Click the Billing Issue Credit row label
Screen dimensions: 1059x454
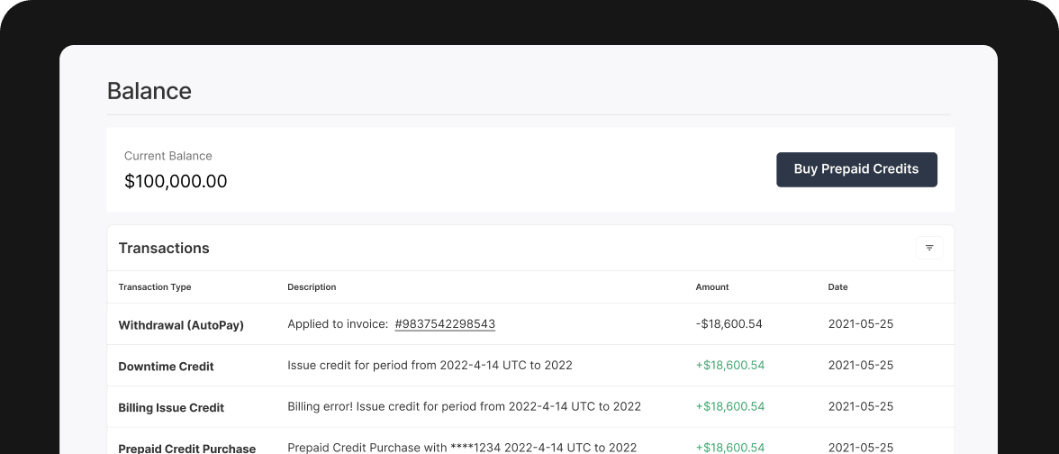coord(171,407)
